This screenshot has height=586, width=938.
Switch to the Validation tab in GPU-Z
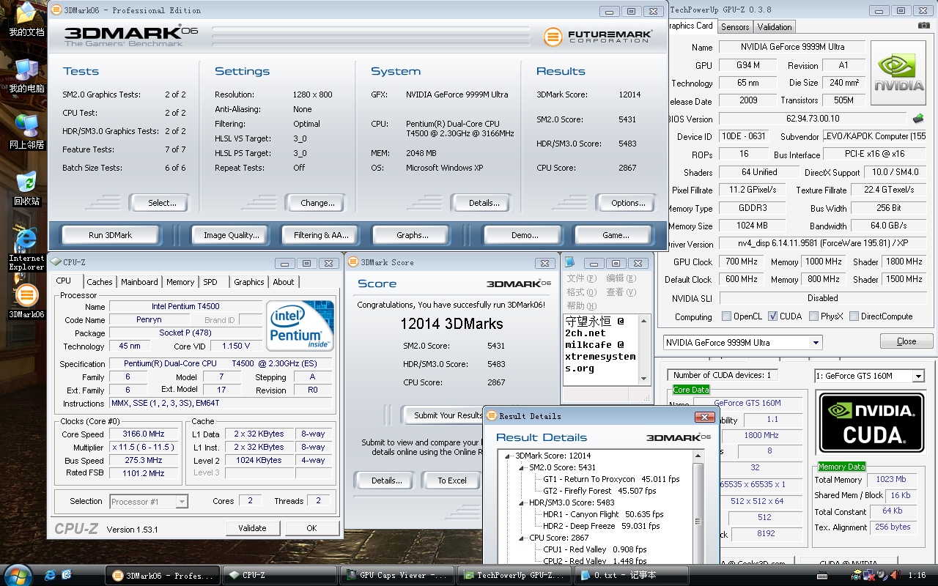coord(775,27)
